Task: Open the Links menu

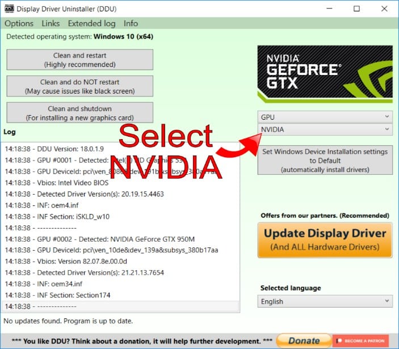Action: [x=51, y=23]
